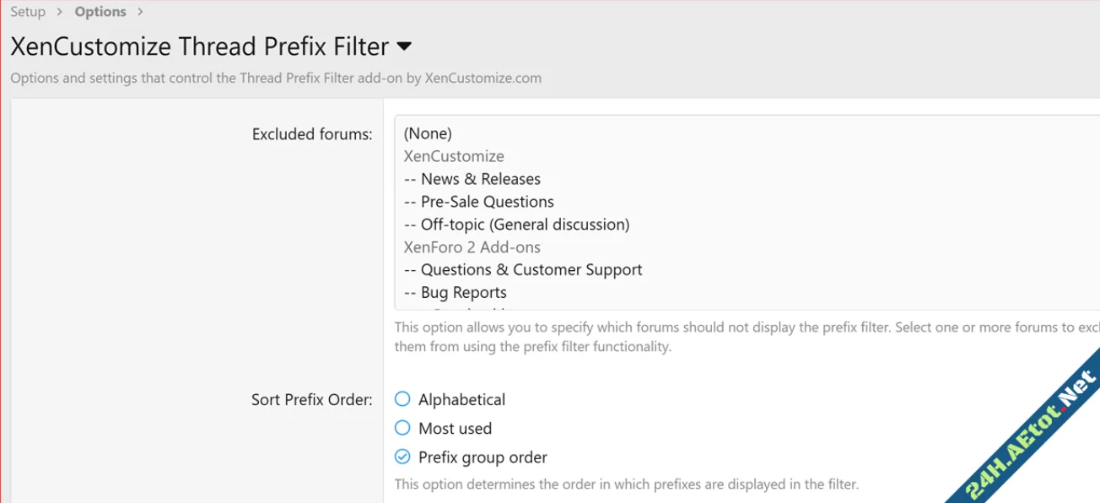1100x503 pixels.
Task: Click the Excluded forums field label
Action: [x=311, y=134]
